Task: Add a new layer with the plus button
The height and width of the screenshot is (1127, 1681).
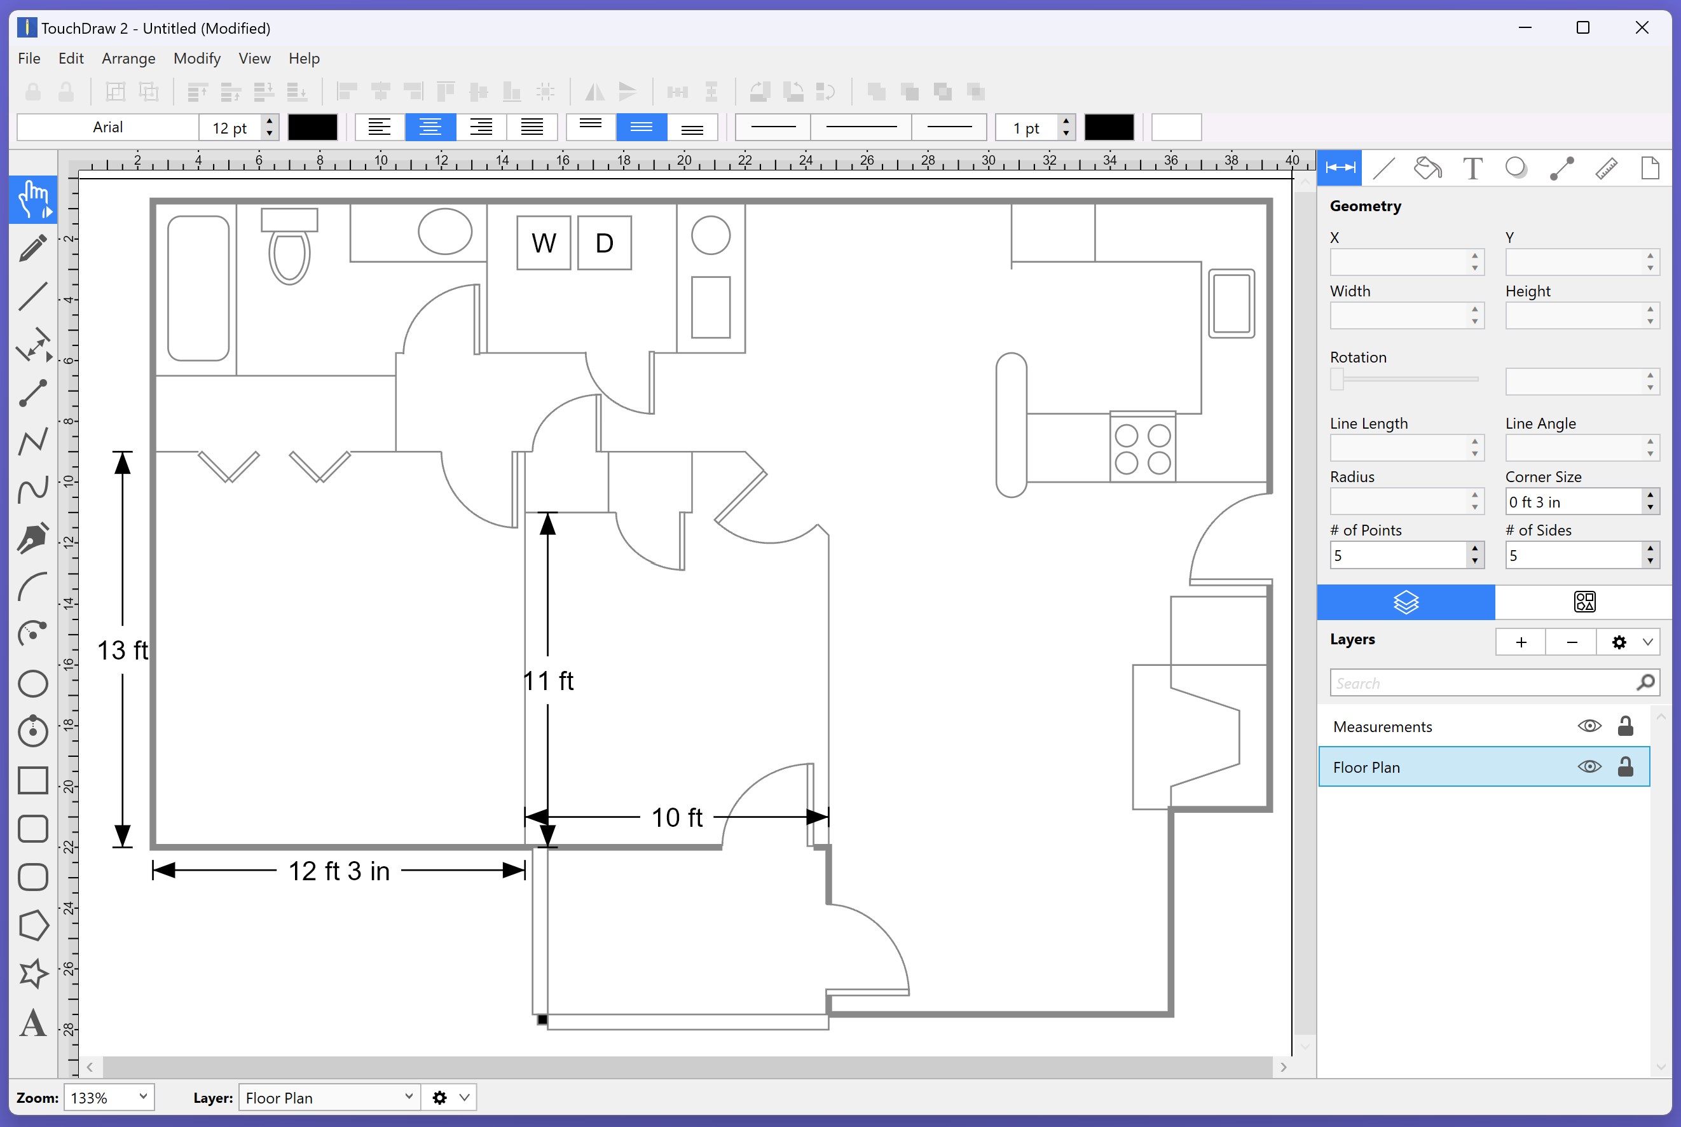Action: tap(1521, 642)
